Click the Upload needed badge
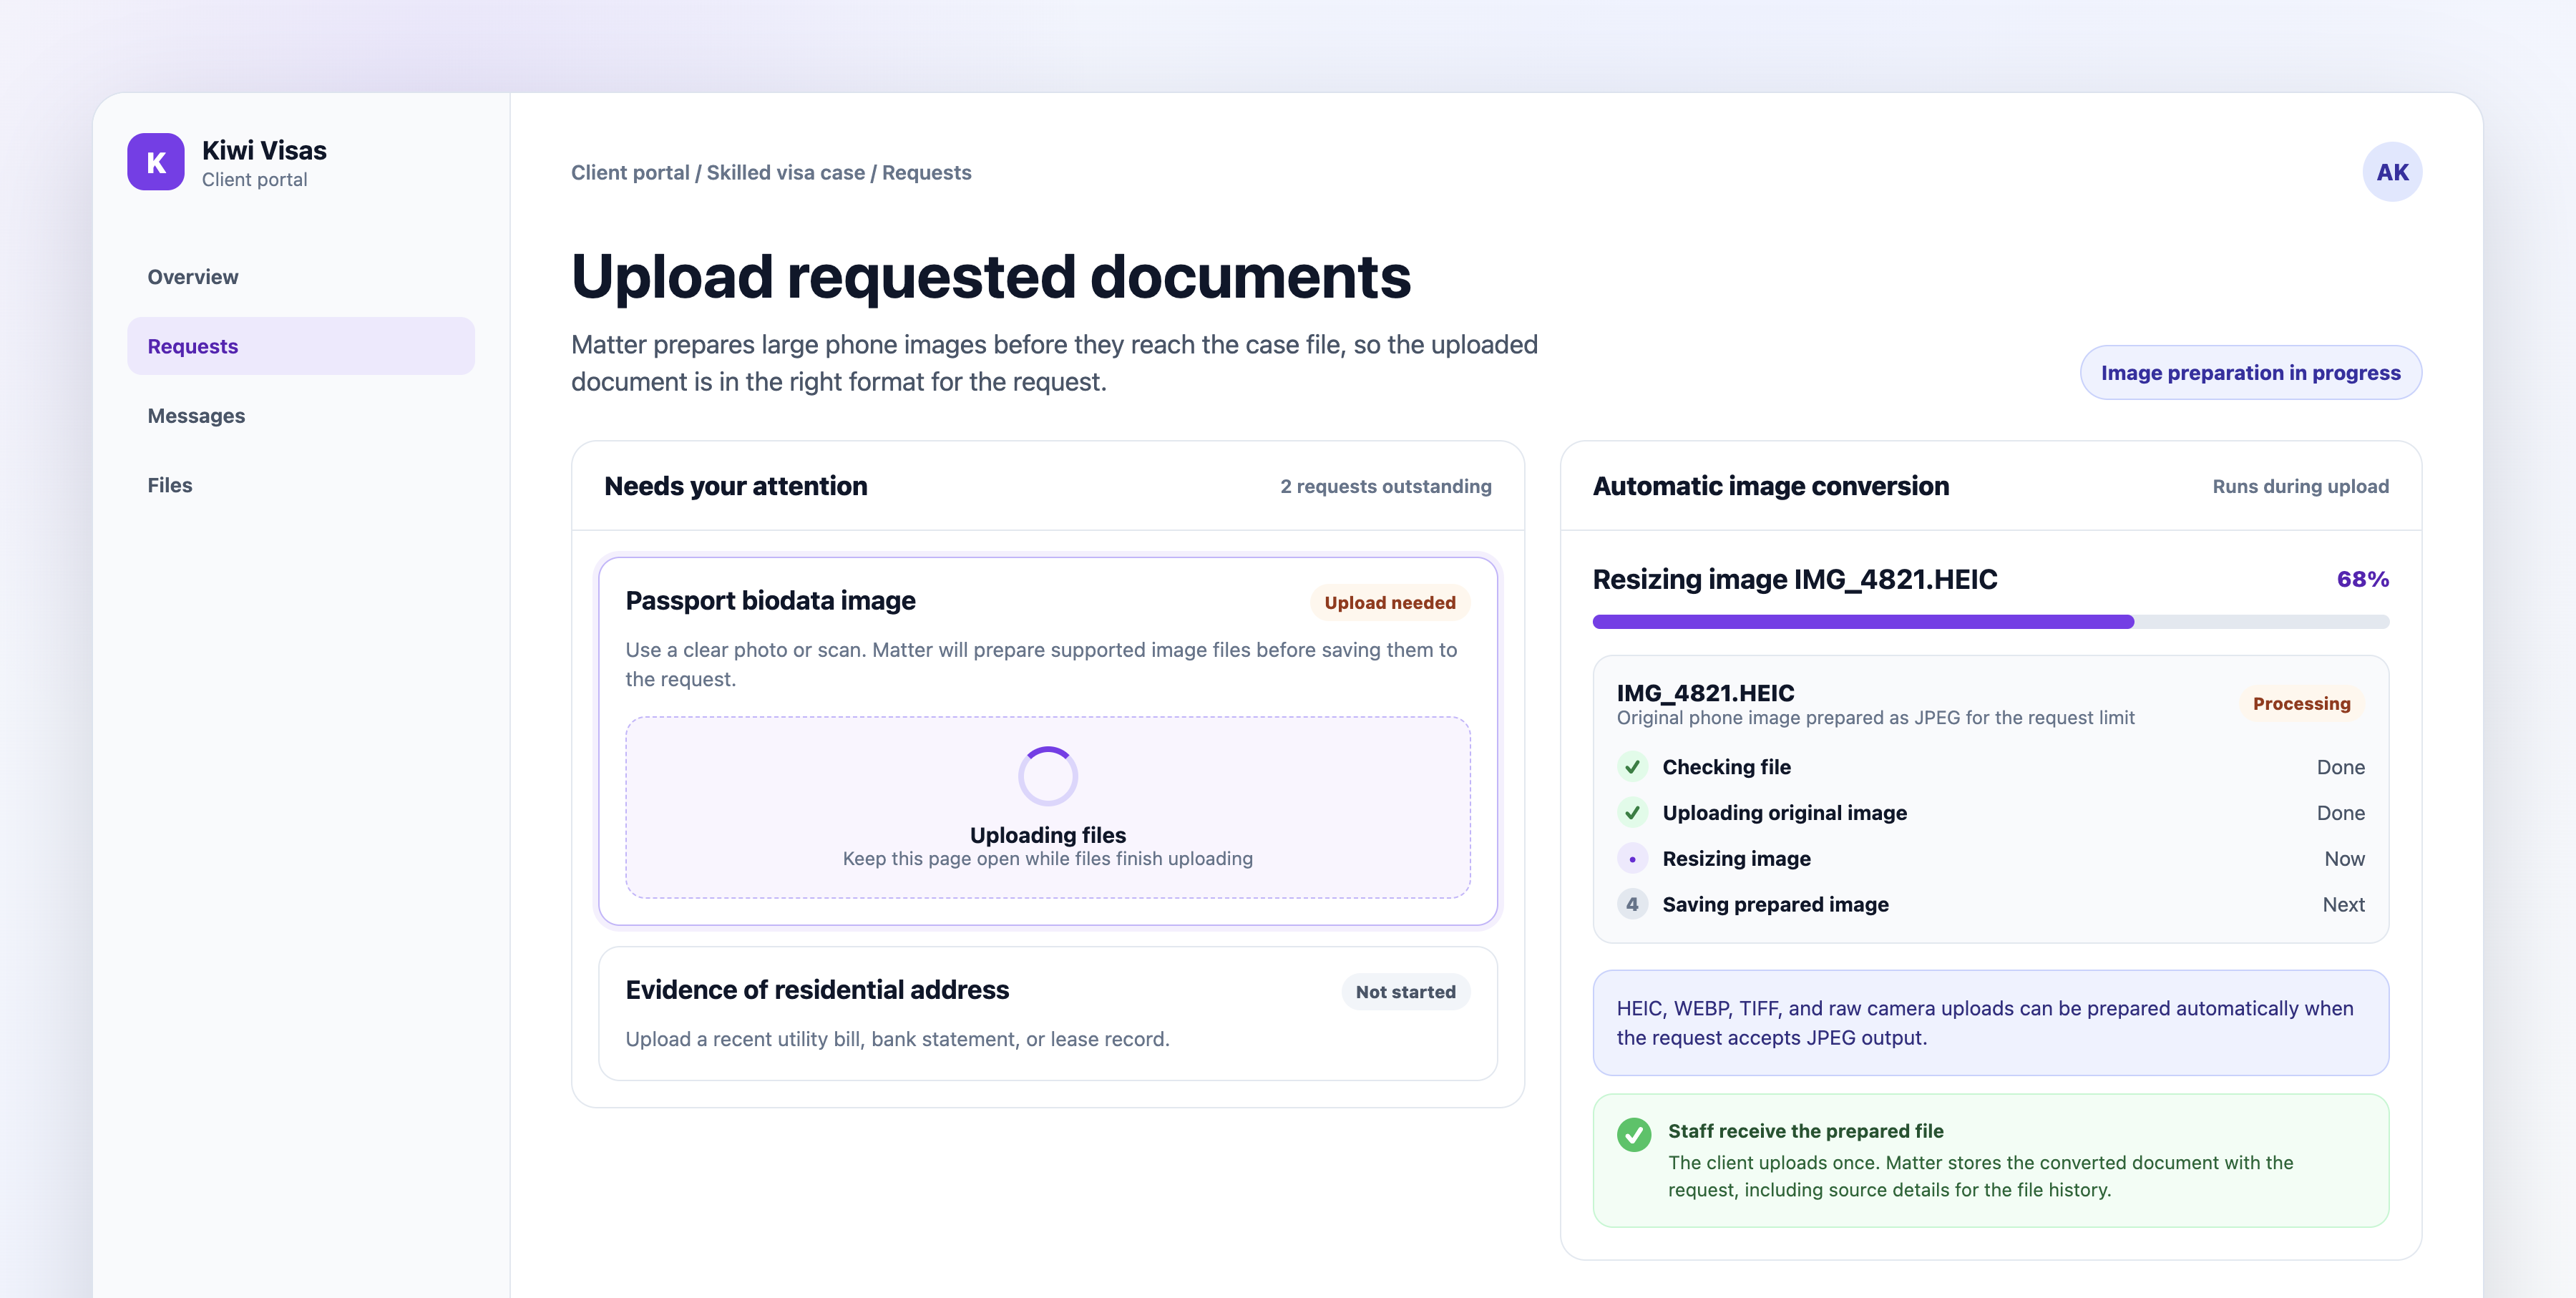The height and width of the screenshot is (1298, 2576). [x=1389, y=602]
